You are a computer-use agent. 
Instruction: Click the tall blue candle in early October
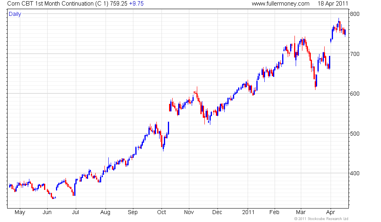[x=168, y=128]
